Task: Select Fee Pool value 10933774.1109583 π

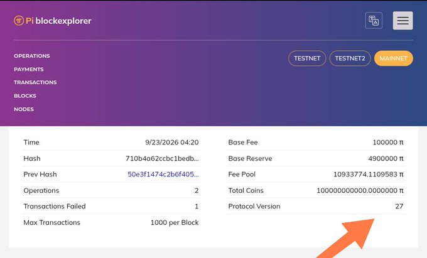Action: click(x=368, y=174)
